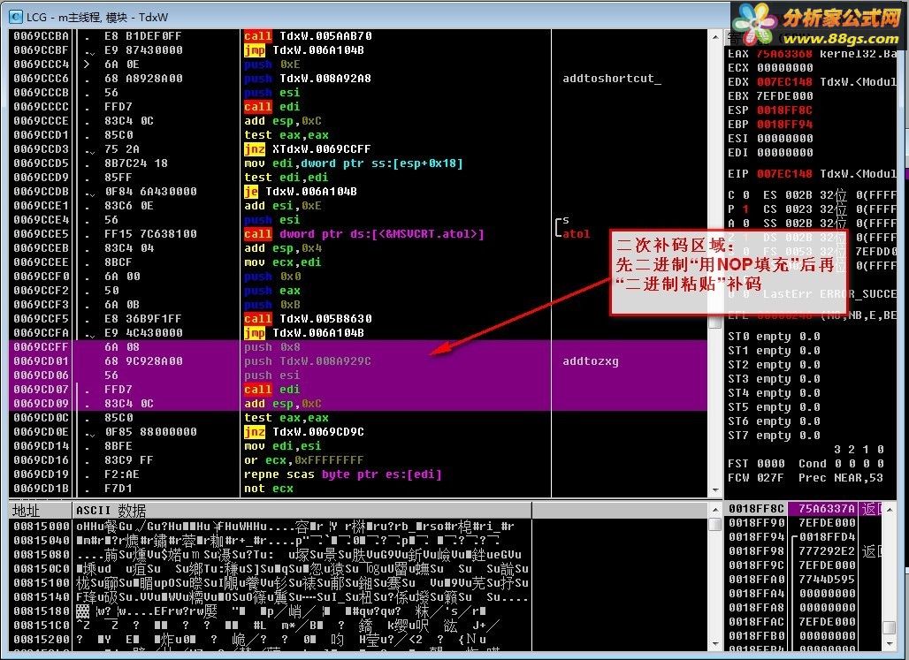Viewport: 909px width, 660px height.
Task: Select hex bytes E9 87430000
Action: click(x=143, y=49)
